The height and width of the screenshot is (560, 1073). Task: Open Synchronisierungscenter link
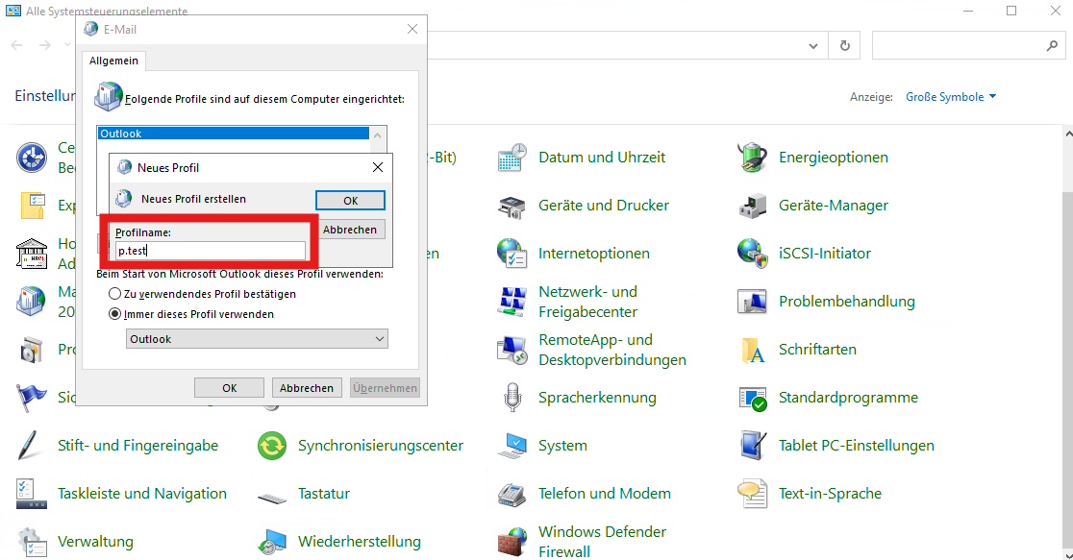click(381, 446)
